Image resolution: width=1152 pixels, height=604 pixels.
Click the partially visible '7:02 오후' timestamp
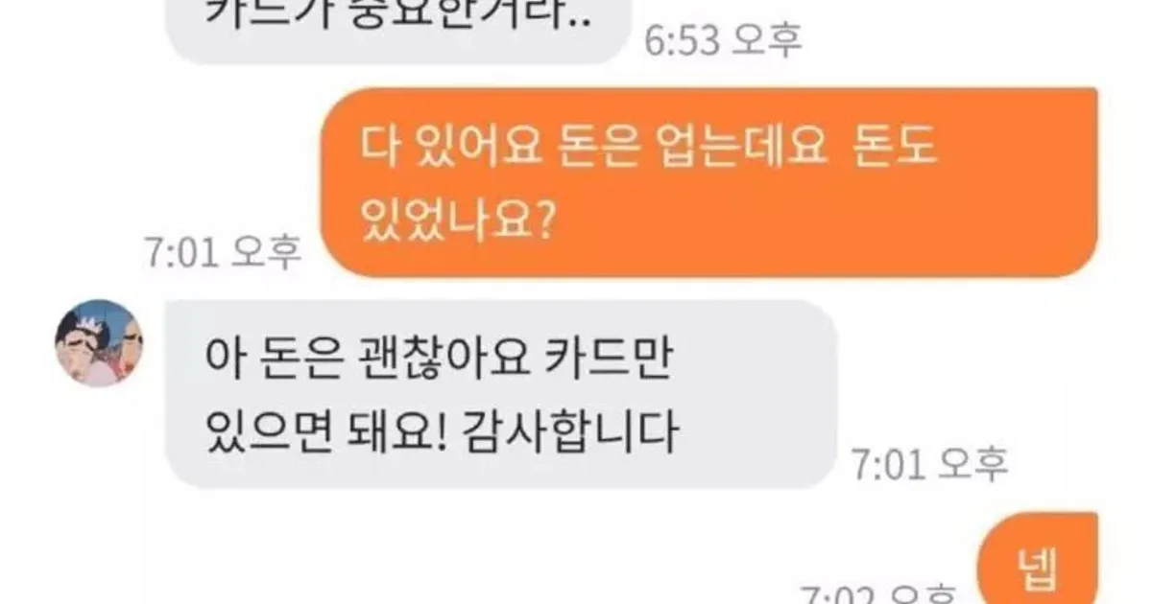pyautogui.click(x=880, y=592)
